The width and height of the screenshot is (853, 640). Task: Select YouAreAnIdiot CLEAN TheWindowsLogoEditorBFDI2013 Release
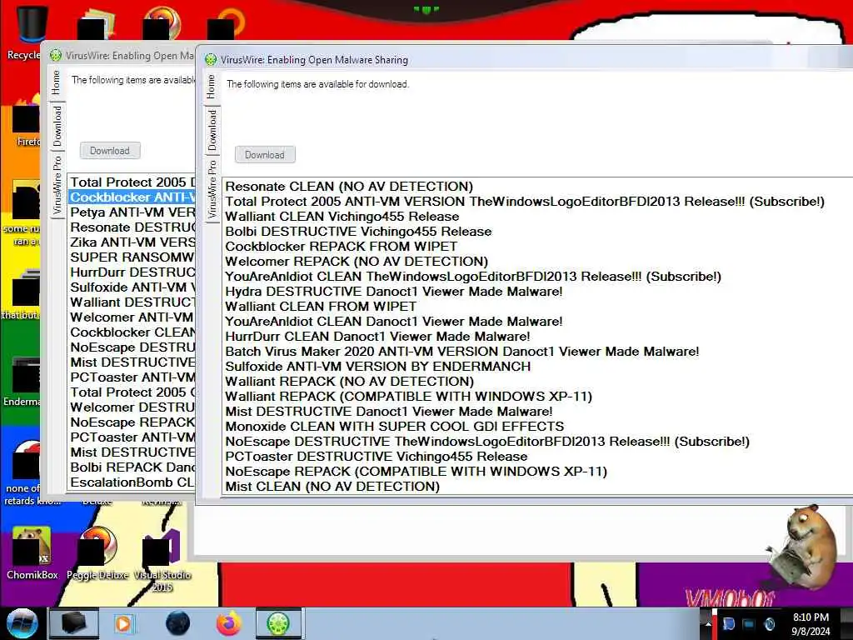[473, 277]
